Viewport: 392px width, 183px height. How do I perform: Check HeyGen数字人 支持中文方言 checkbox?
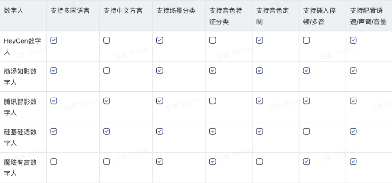pyautogui.click(x=107, y=40)
